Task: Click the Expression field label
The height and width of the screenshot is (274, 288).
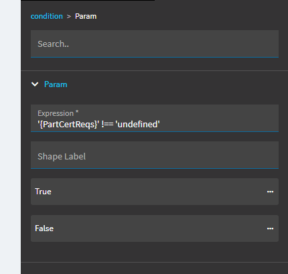Action: (56, 113)
